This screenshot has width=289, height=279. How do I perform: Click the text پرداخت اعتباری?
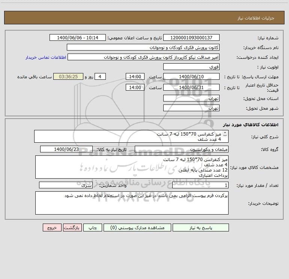click(x=213, y=175)
